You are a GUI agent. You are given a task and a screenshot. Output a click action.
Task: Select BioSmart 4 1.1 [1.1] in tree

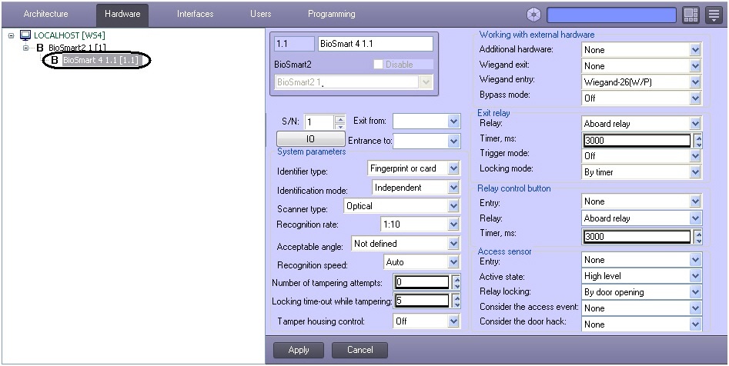tap(100, 61)
